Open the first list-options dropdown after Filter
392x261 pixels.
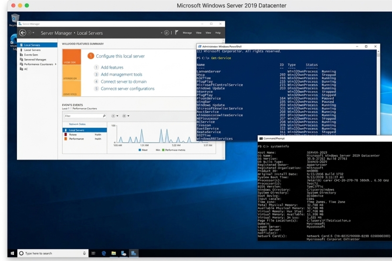(x=115, y=116)
